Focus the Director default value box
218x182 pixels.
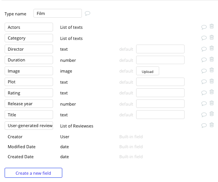[160, 49]
